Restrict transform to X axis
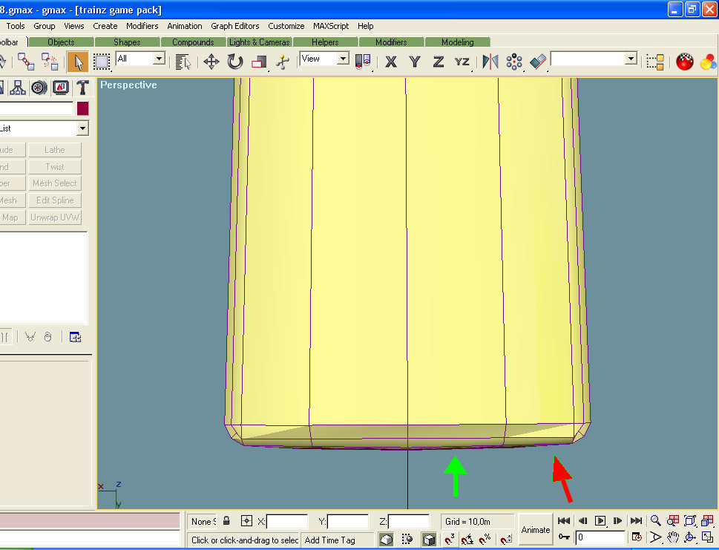 (391, 62)
